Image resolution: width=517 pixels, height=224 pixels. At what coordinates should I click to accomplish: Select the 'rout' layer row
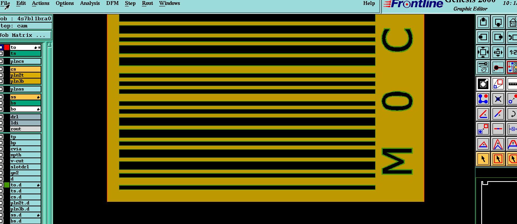point(25,129)
